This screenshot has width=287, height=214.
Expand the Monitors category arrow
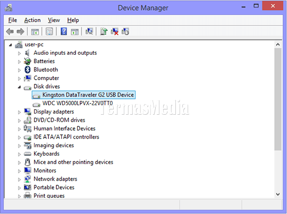(19, 171)
